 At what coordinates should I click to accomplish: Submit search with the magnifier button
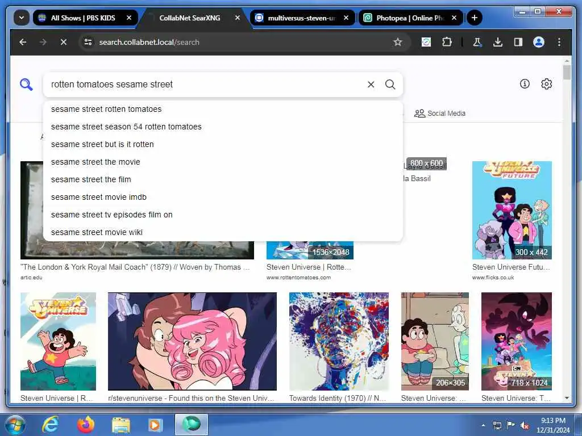[x=390, y=85]
